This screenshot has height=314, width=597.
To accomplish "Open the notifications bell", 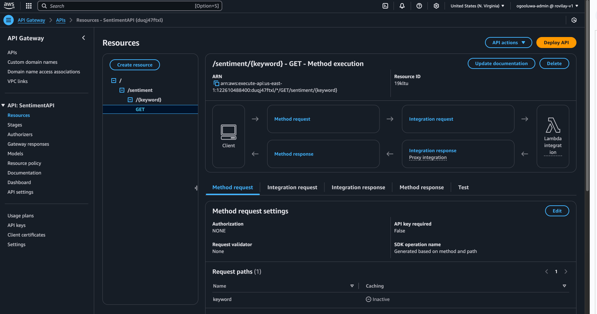I will (x=402, y=6).
